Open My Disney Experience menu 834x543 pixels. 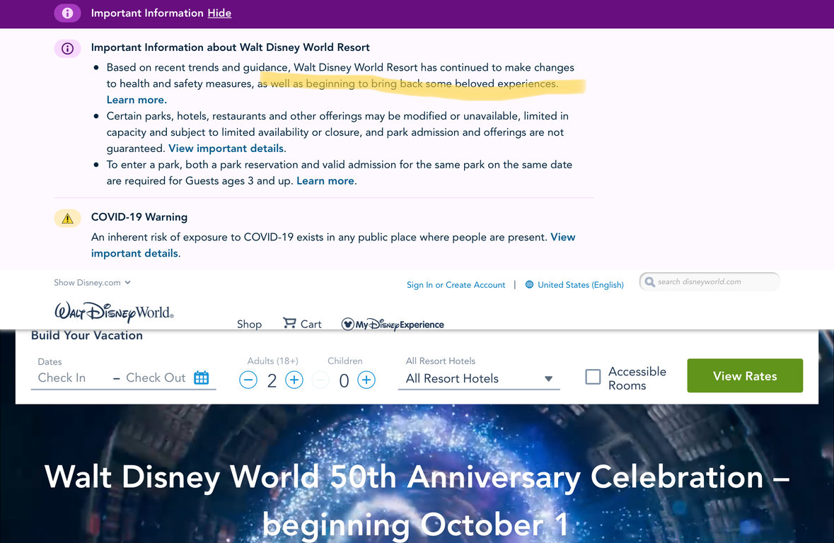393,324
